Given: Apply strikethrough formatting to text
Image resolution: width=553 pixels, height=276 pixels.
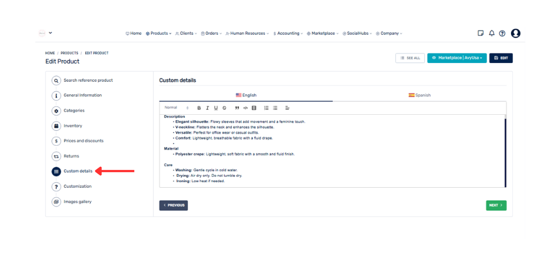Looking at the screenshot, I should pyautogui.click(x=224, y=108).
